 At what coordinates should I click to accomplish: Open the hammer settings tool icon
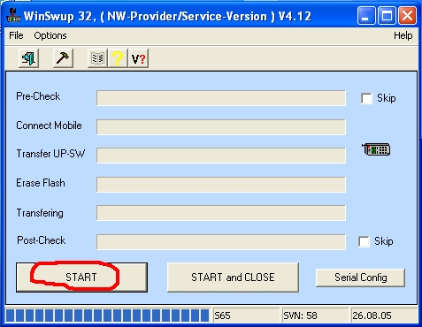coord(63,58)
